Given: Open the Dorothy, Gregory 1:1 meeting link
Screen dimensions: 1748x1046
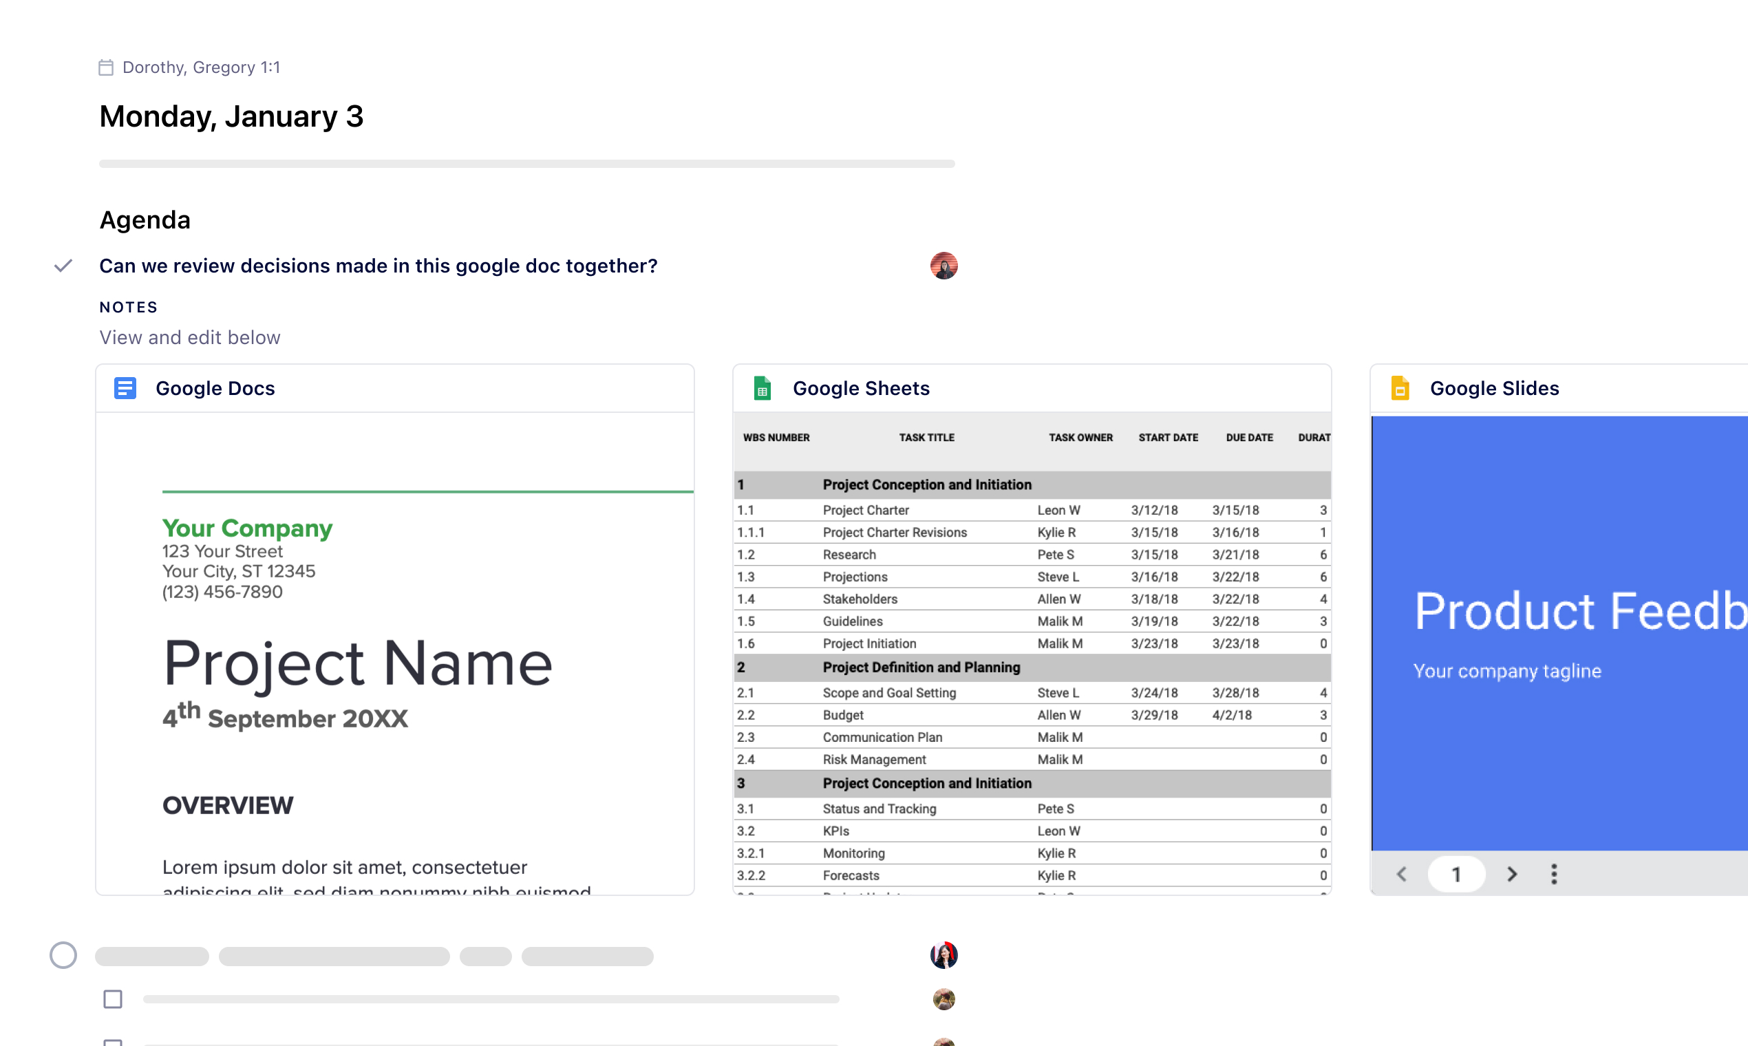Looking at the screenshot, I should (x=201, y=67).
